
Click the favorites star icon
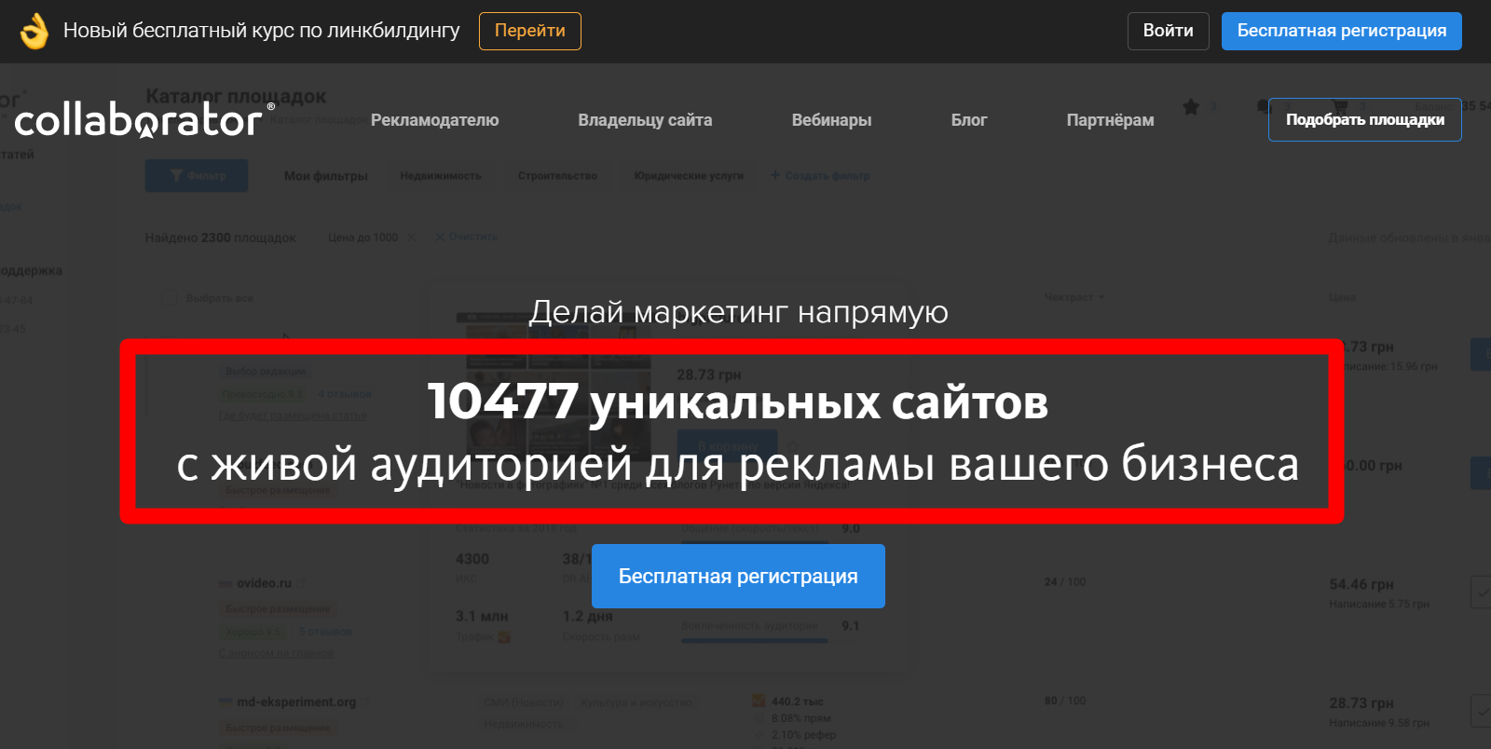pos(1191,107)
